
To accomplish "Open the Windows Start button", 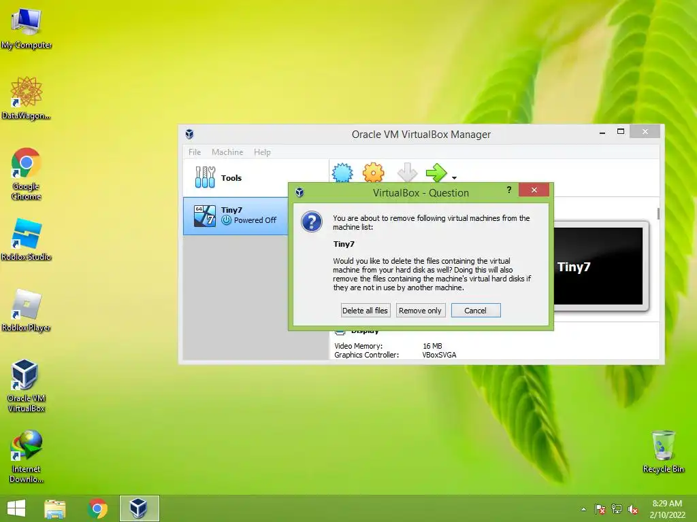I will (x=16, y=508).
